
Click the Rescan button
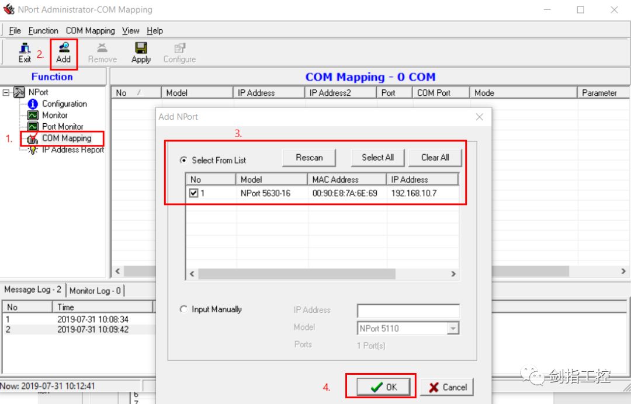coord(309,158)
